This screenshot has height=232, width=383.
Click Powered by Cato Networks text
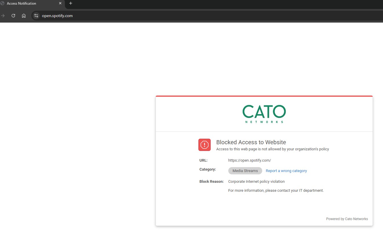click(x=347, y=219)
